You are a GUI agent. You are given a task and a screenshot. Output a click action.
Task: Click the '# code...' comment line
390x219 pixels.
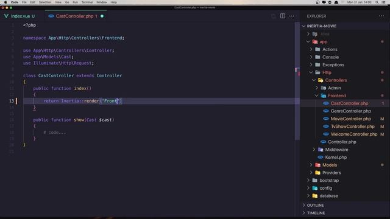55,133
